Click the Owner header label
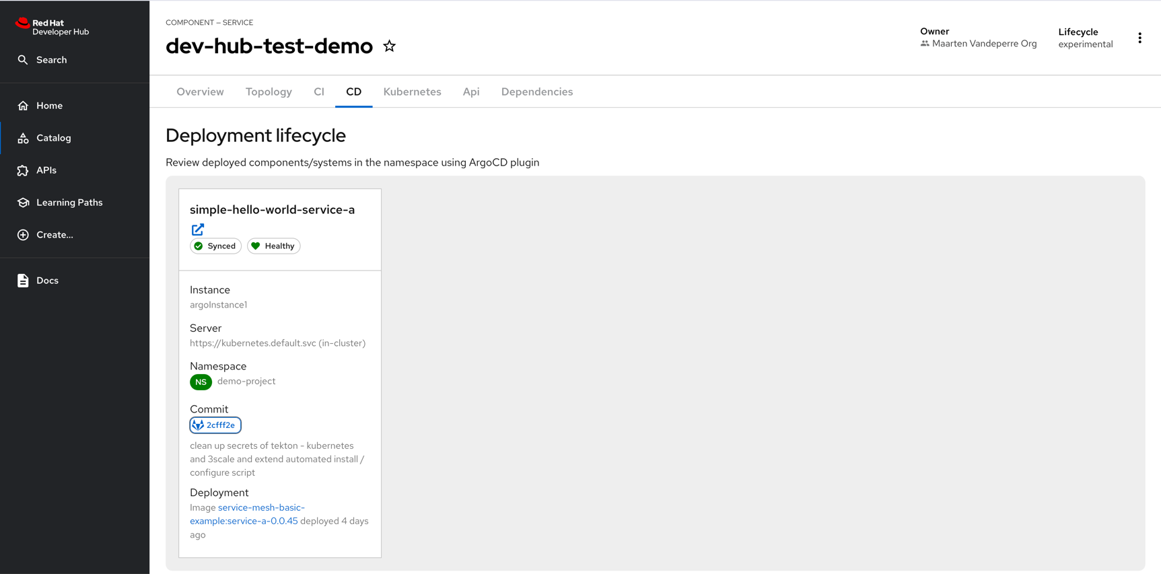Image resolution: width=1161 pixels, height=574 pixels. coord(935,31)
